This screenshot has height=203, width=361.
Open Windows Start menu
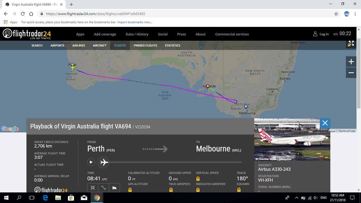[x=6, y=198]
